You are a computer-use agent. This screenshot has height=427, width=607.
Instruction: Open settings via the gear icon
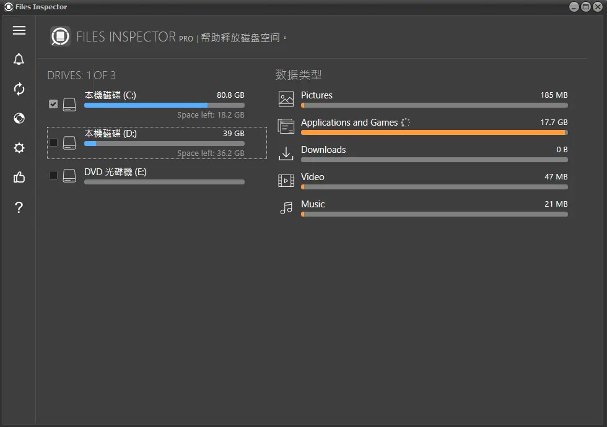(19, 148)
